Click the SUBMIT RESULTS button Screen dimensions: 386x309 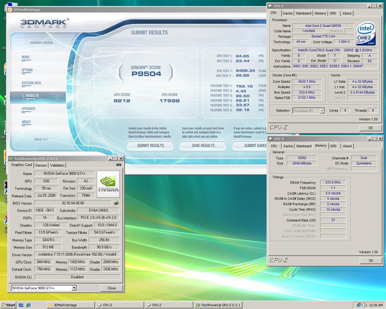tap(150, 145)
